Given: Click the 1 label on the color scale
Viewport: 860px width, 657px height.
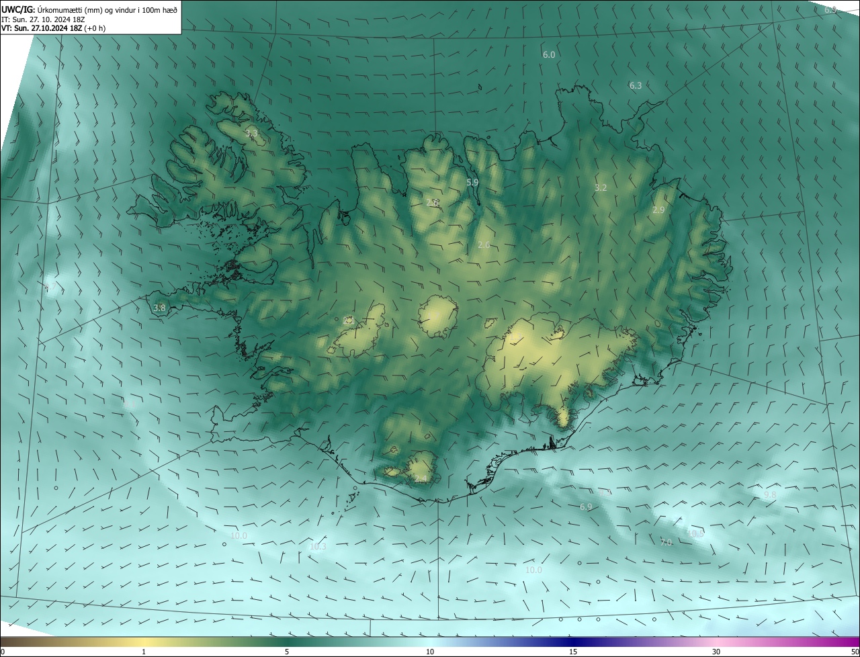Looking at the screenshot, I should click(x=144, y=652).
